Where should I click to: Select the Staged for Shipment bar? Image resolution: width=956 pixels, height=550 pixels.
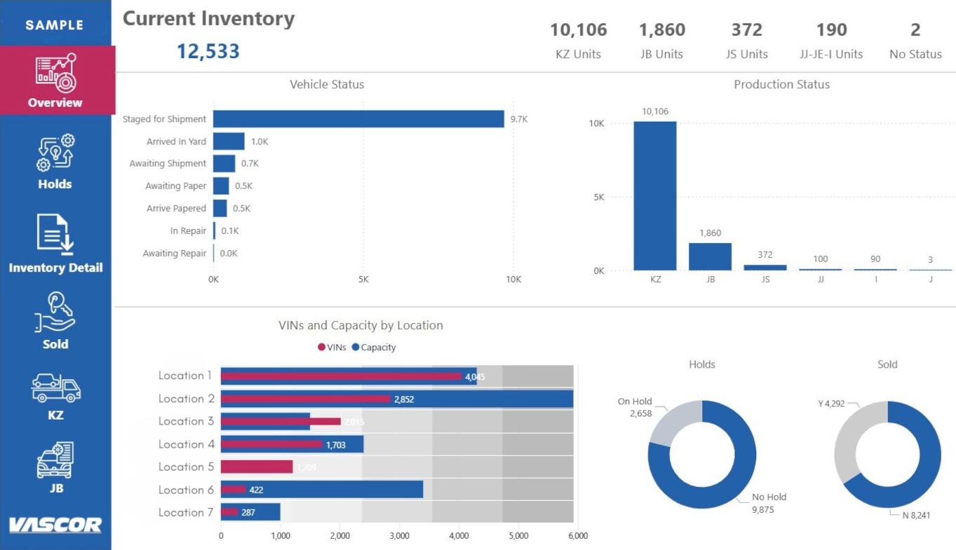tap(358, 119)
